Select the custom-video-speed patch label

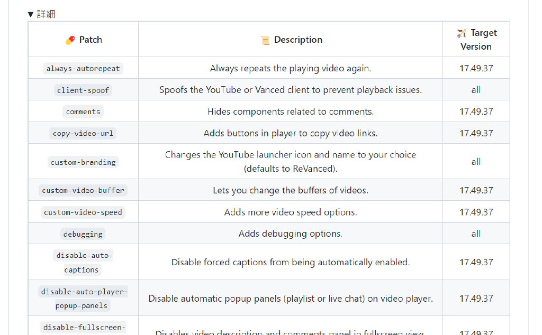click(83, 212)
